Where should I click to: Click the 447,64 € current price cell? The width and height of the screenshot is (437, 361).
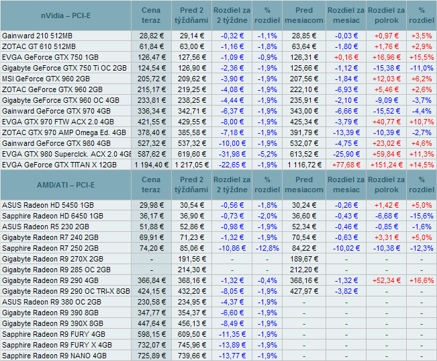[151, 323]
